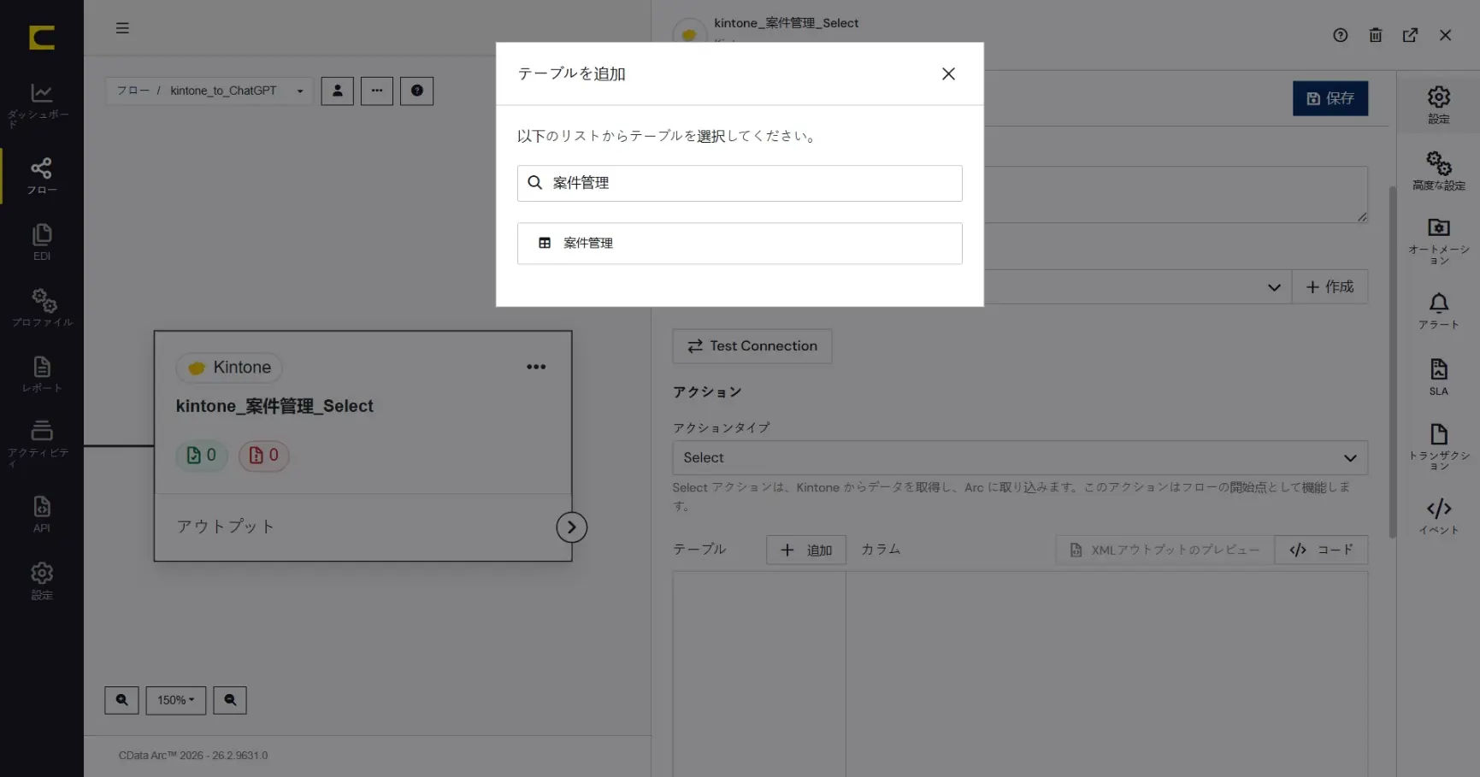Close the kintone_案件管理_Select panel
Image resolution: width=1480 pixels, height=777 pixels.
coord(1445,35)
